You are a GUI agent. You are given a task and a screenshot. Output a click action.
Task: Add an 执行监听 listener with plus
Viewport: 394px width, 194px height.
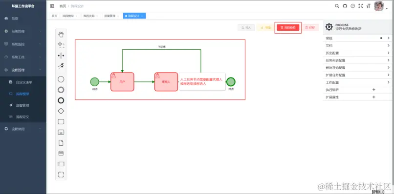[x=373, y=90]
